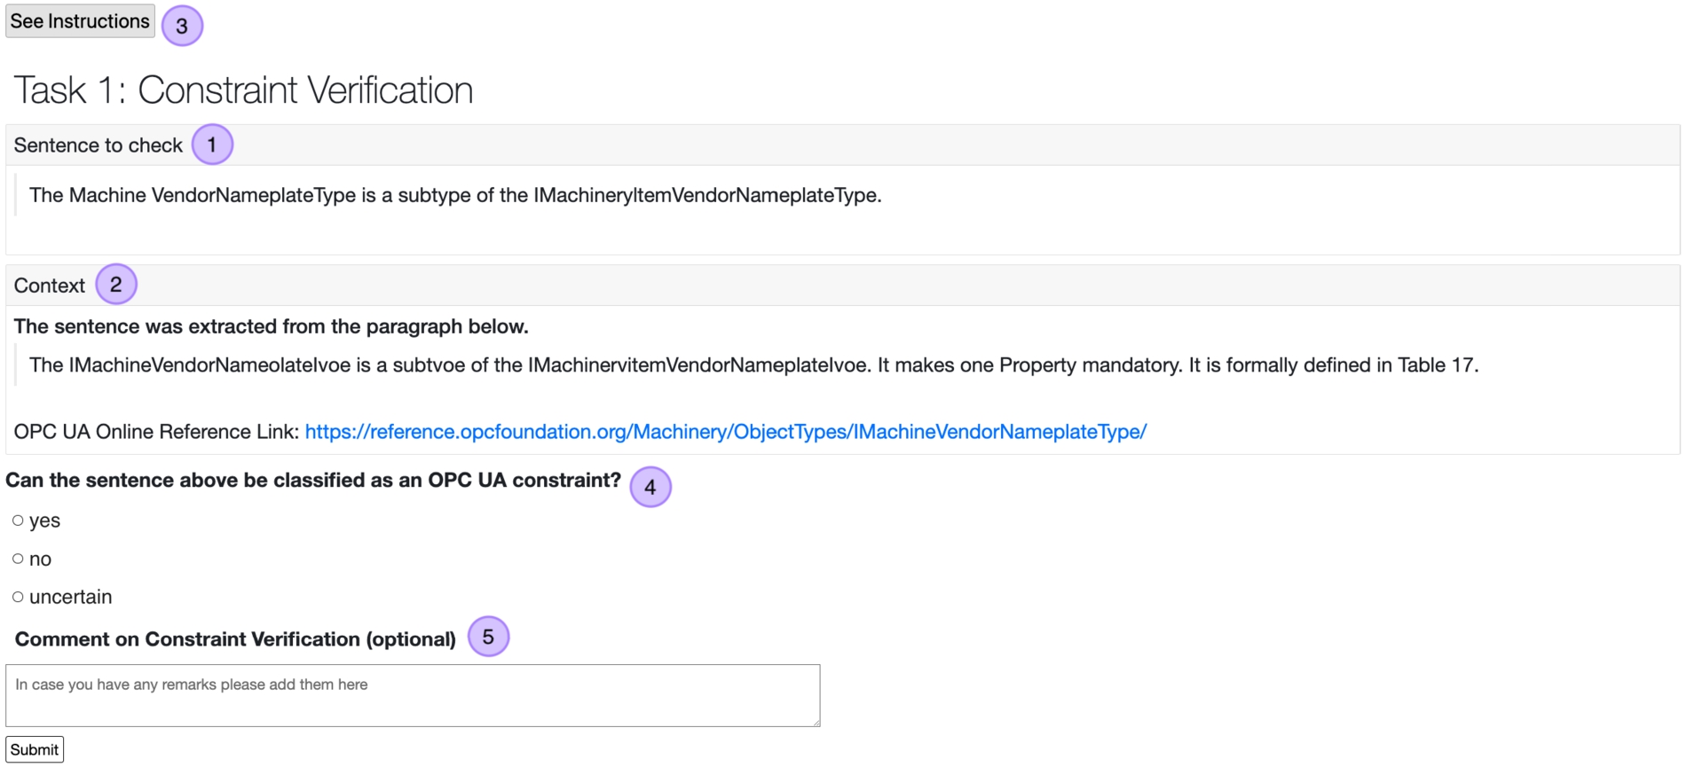Click annotation circle 3 beside See Instructions
Viewport: 1687px width, 767px height.
[182, 26]
